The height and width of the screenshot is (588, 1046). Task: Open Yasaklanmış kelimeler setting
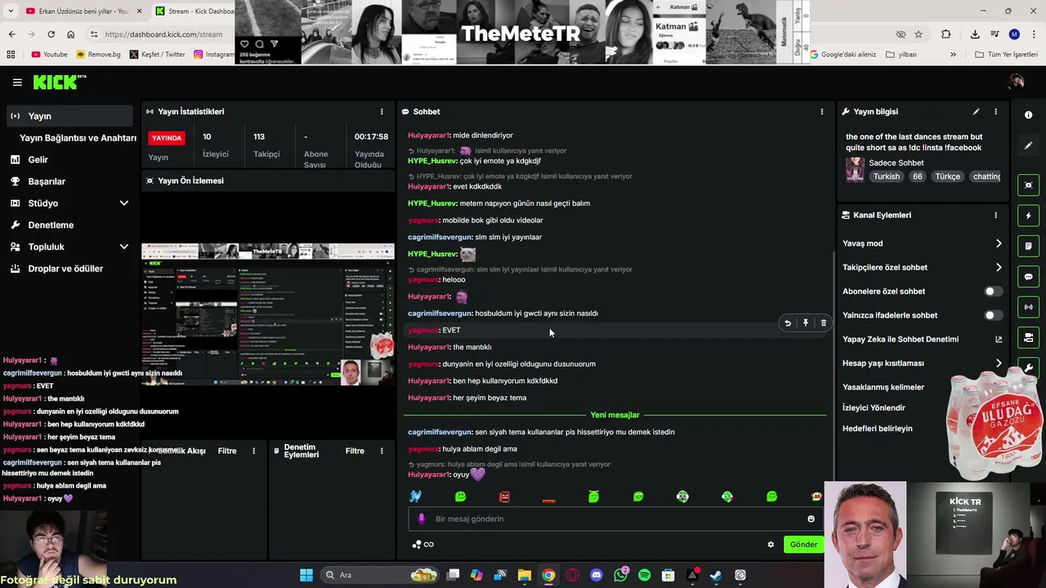tap(883, 387)
